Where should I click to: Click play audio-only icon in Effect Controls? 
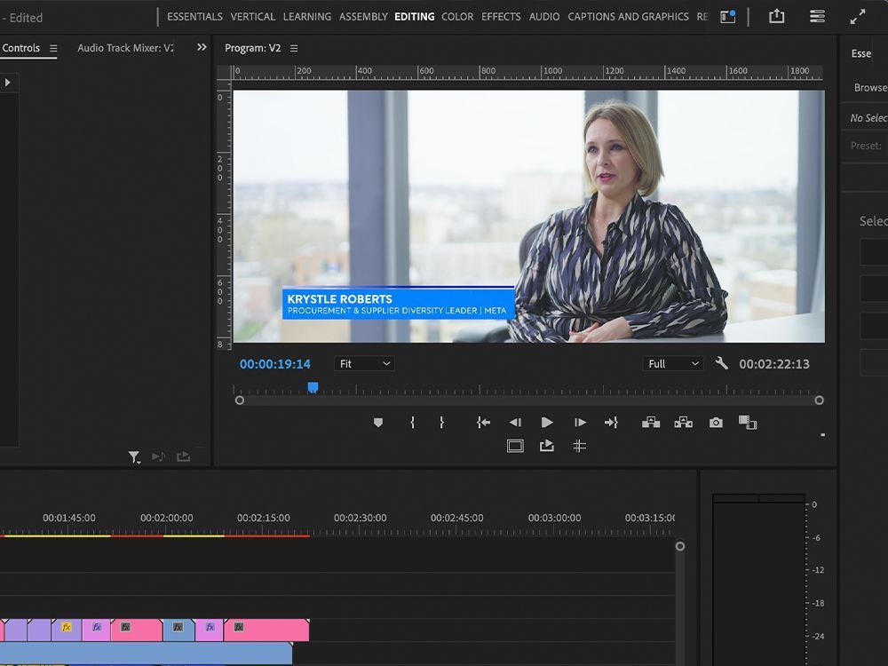click(x=158, y=456)
